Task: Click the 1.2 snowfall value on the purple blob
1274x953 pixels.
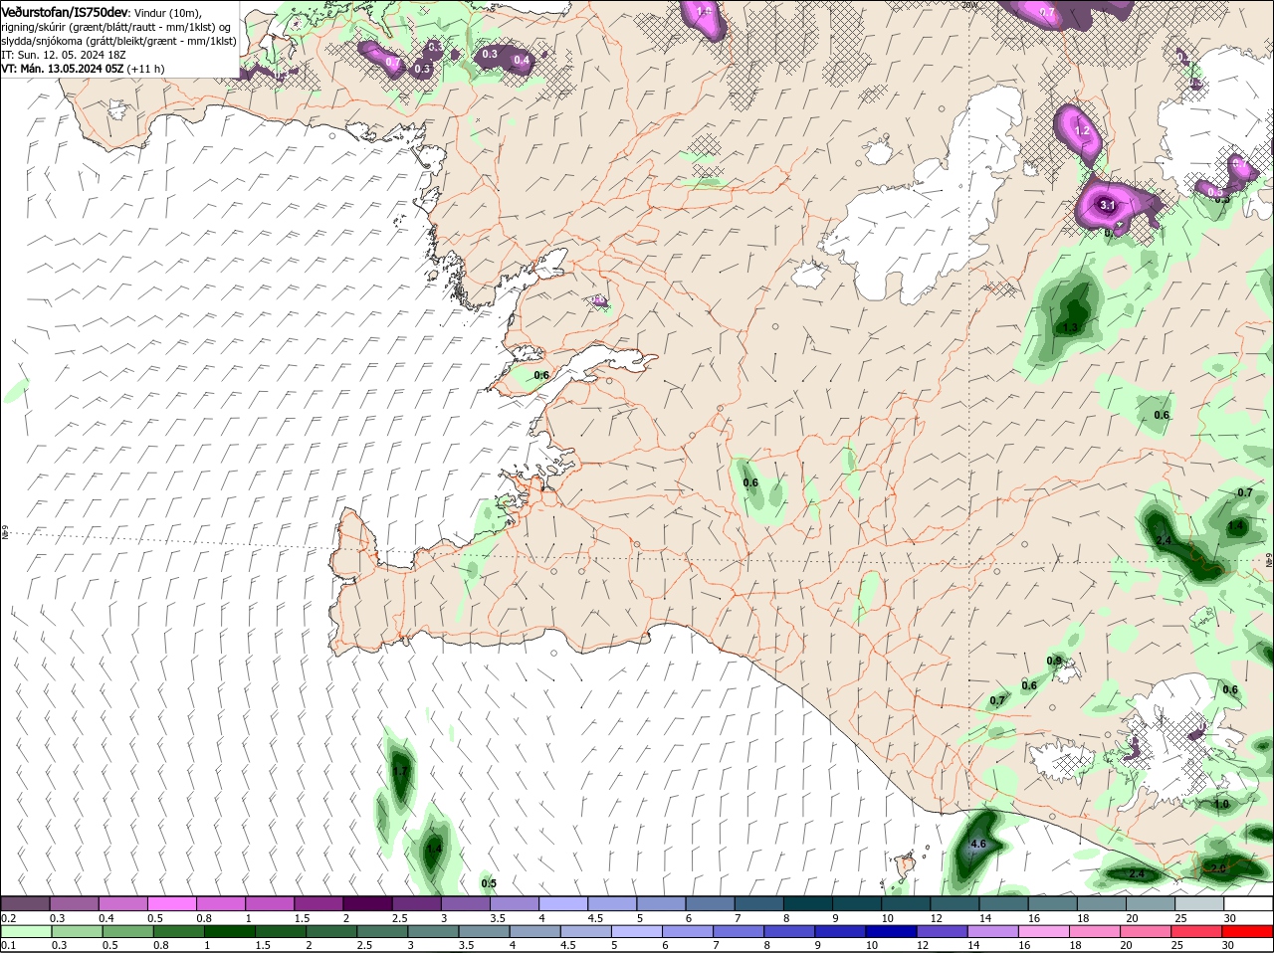Action: click(1083, 130)
